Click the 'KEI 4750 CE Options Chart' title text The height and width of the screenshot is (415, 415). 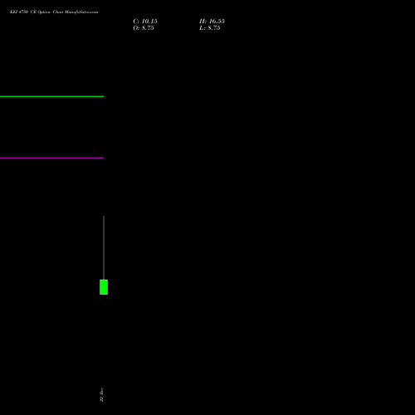[54, 12]
